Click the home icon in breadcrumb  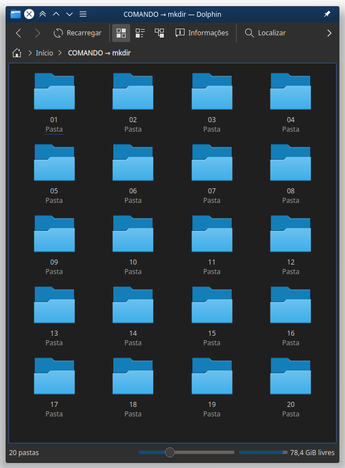tap(17, 53)
